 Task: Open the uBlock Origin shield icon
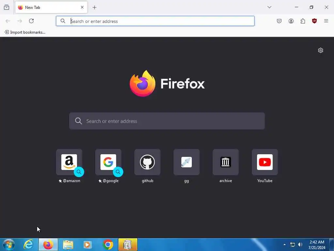click(314, 21)
